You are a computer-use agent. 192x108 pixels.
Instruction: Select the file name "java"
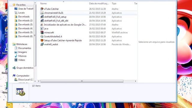46,29
